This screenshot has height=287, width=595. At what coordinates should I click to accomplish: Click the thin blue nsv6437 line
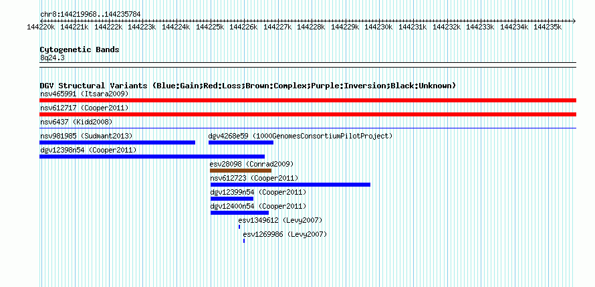pyautogui.click(x=308, y=128)
